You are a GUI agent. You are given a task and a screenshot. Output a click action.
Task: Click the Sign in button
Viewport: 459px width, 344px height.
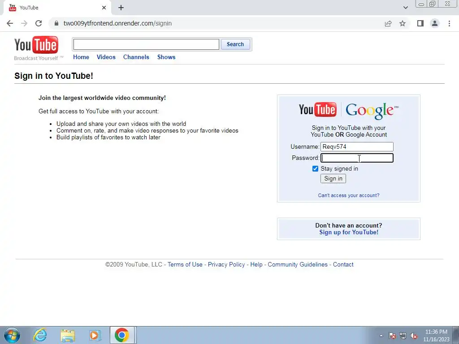pos(333,178)
